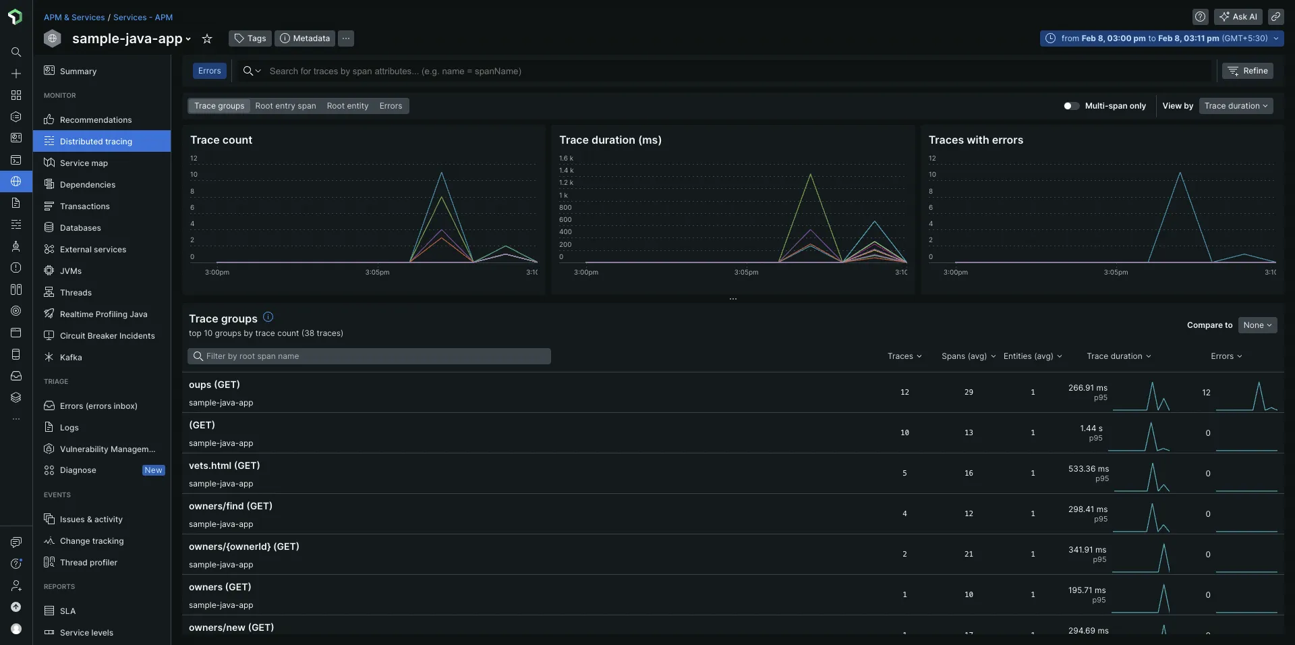Click the Tags button
Image resolution: width=1295 pixels, height=645 pixels.
(x=250, y=38)
